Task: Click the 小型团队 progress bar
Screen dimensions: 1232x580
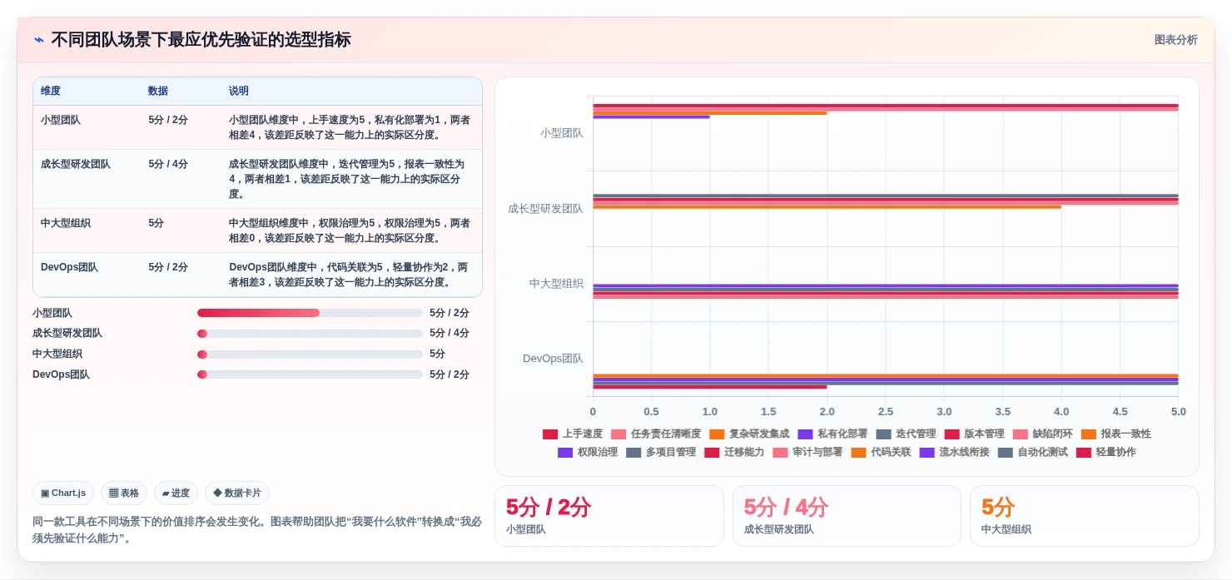Action: pos(310,313)
